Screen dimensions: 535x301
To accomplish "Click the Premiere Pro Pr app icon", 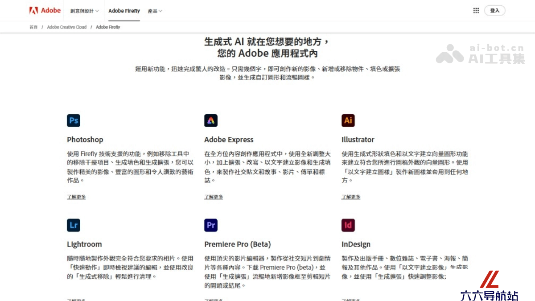I will [211, 225].
